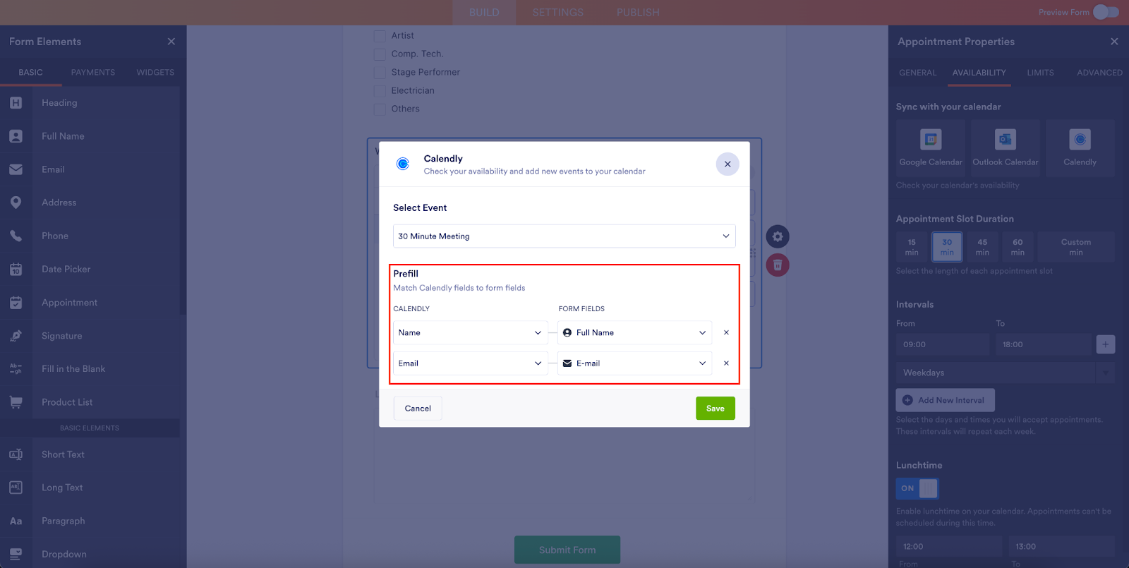Click the Submit Form button
The height and width of the screenshot is (568, 1129).
567,550
